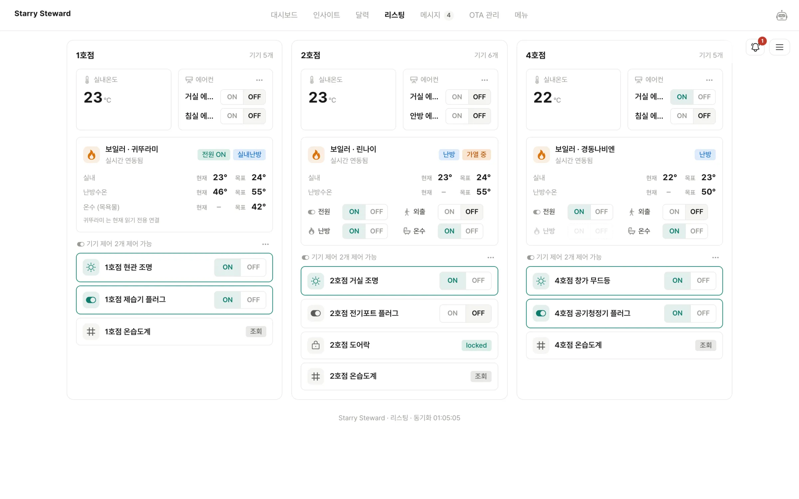Click 조회 for 2호점 온습도계
The image size is (799, 499).
click(481, 376)
